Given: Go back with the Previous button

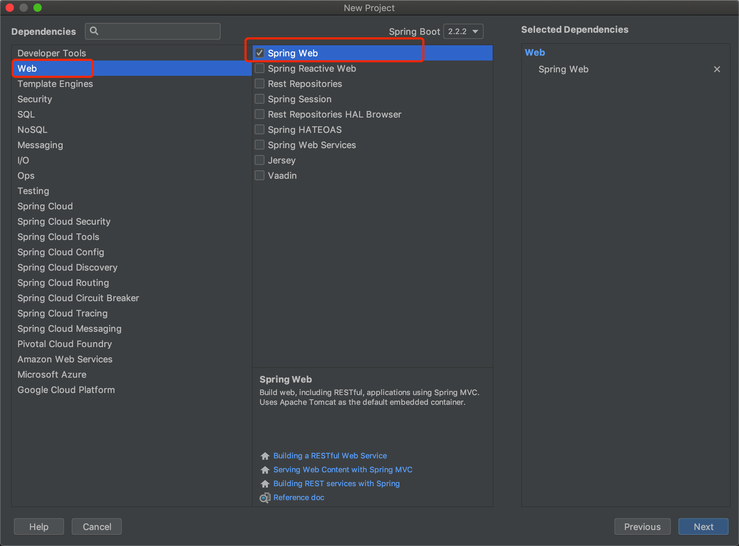Looking at the screenshot, I should (642, 527).
